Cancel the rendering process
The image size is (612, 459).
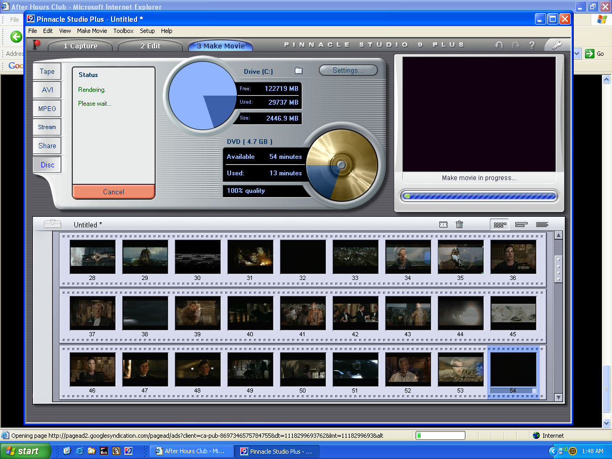(x=114, y=192)
